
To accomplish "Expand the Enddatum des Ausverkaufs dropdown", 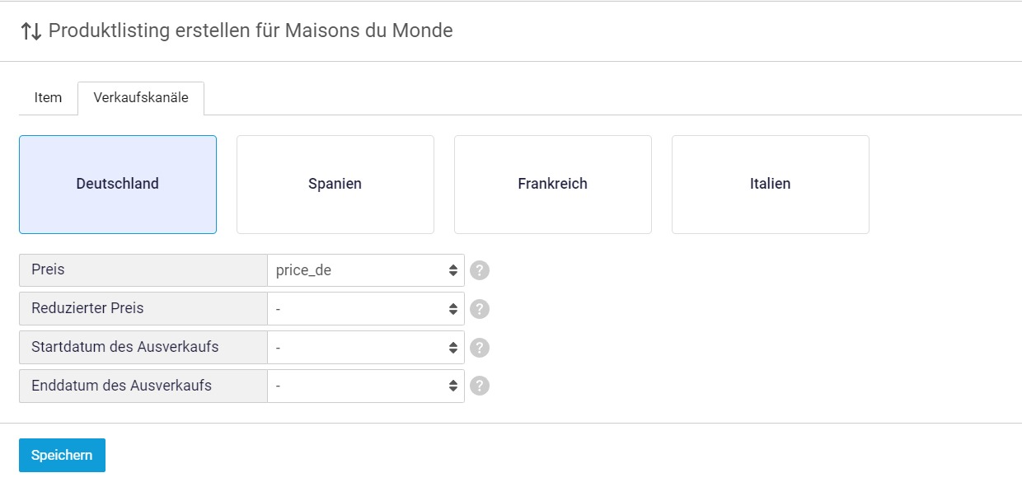I will pos(366,386).
